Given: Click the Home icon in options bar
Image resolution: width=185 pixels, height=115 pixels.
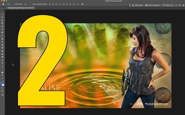Looking at the screenshot, I should pos(3,4).
